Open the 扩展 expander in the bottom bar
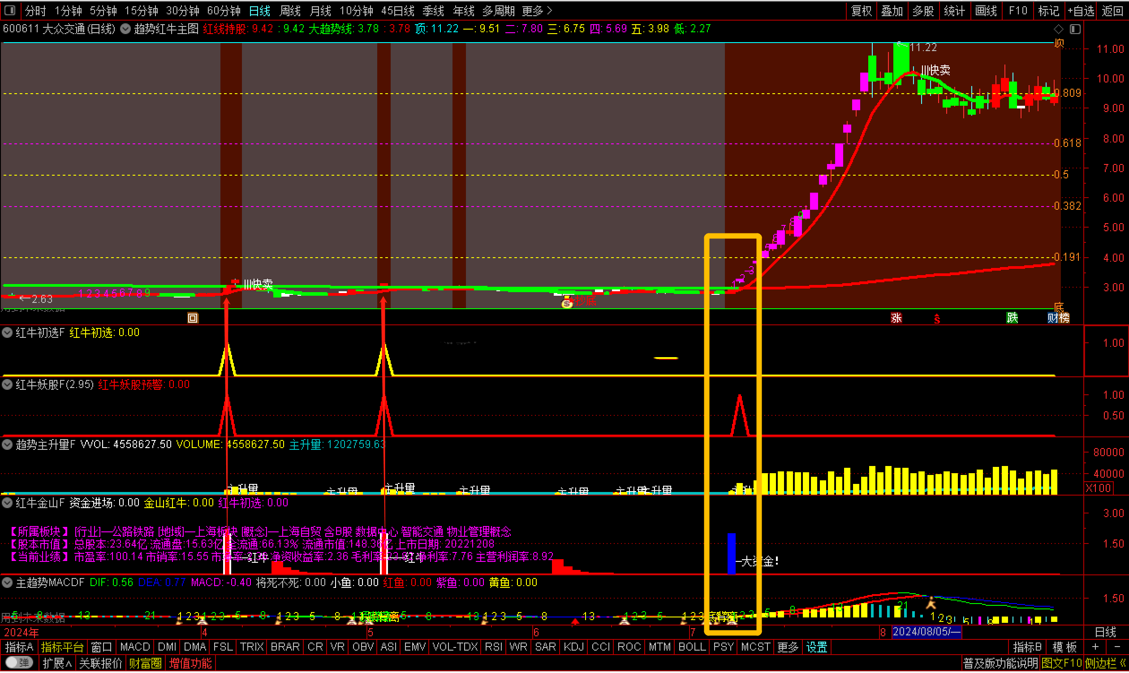1129x673 pixels. tap(57, 664)
